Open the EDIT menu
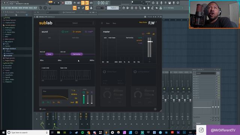 (6, 8)
